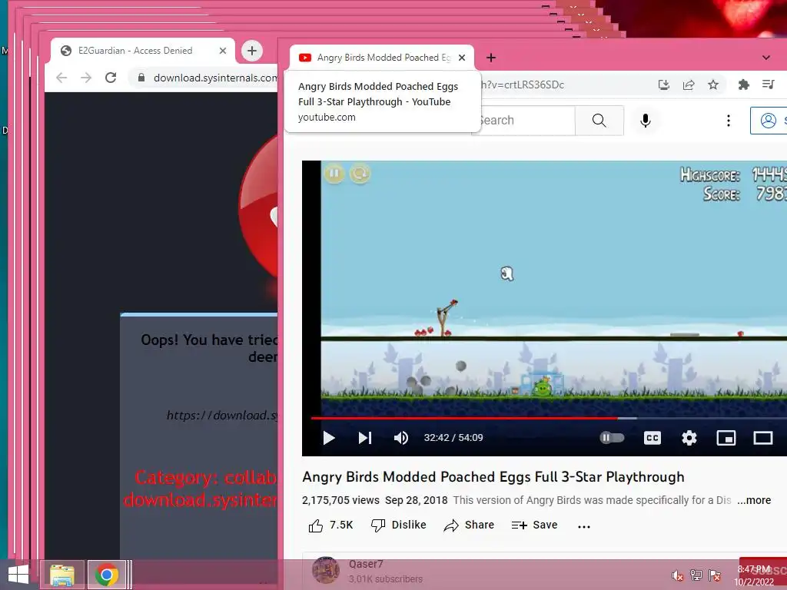Skip to next video in YouTube player
The height and width of the screenshot is (590, 787).
pos(365,438)
